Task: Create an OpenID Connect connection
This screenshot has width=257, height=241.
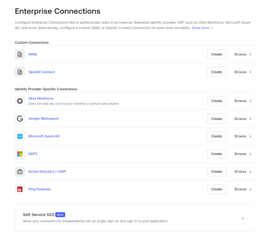Action: [216, 72]
